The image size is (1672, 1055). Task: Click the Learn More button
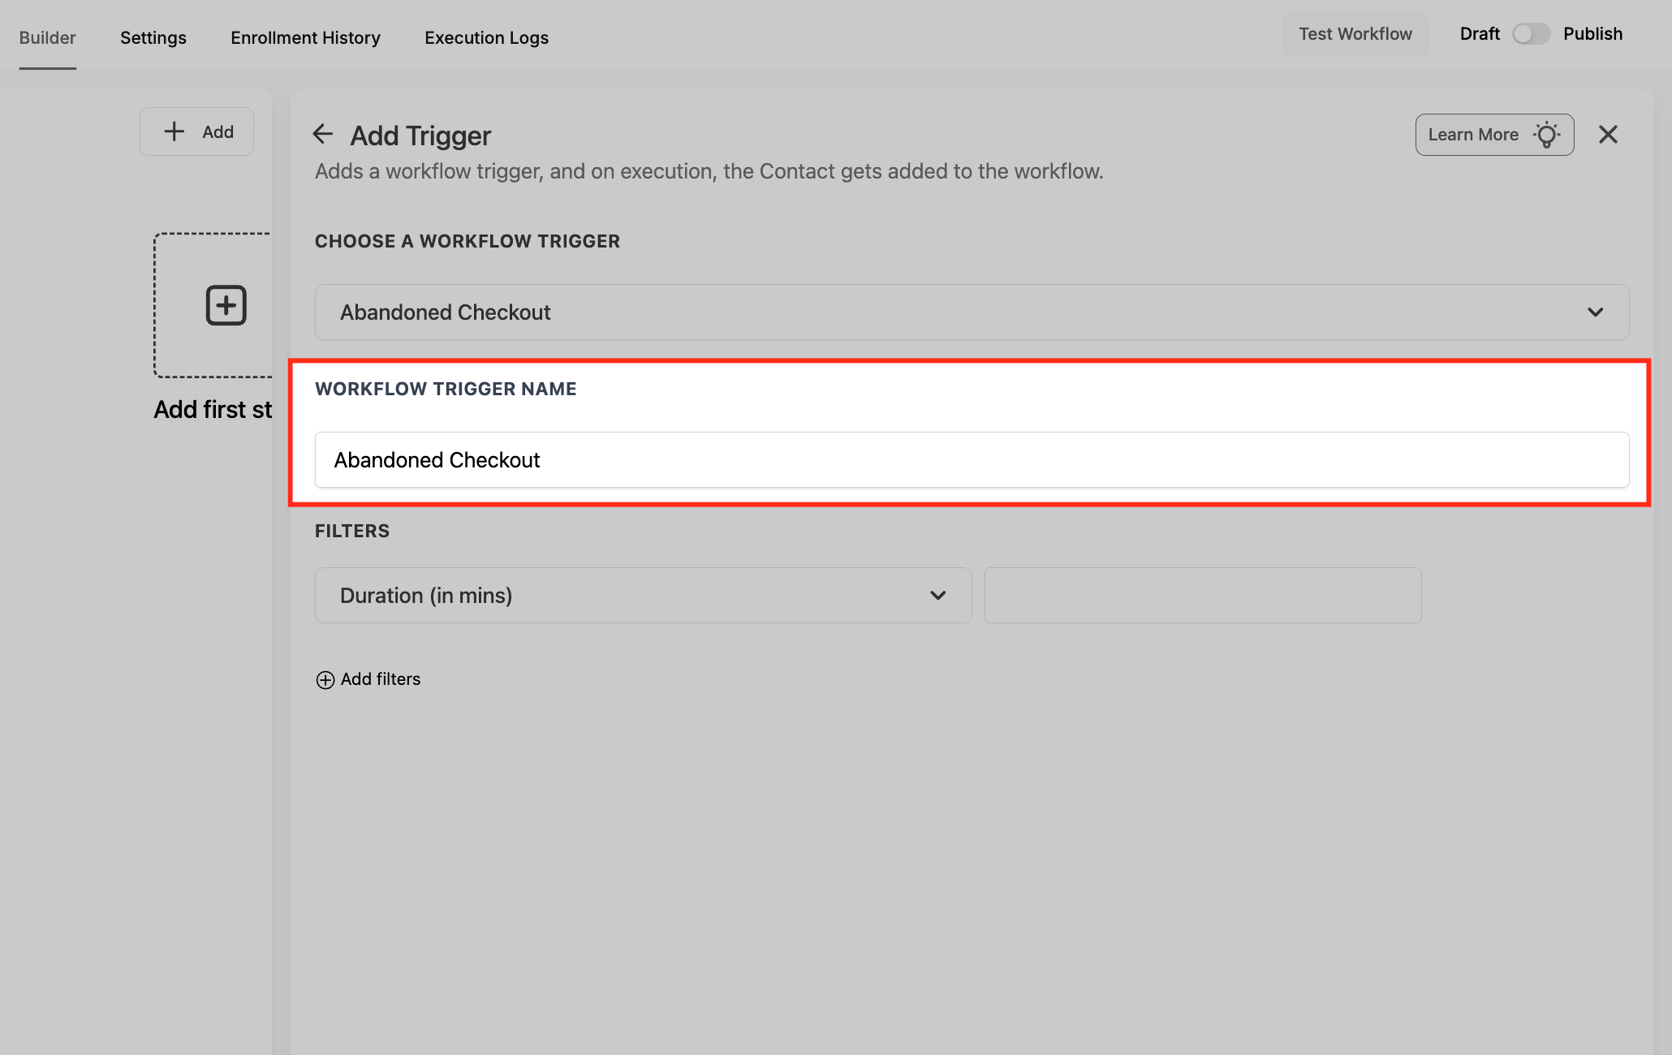[x=1473, y=135]
